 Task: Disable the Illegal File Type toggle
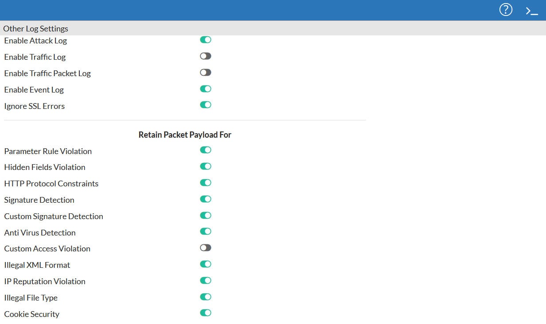(205, 297)
